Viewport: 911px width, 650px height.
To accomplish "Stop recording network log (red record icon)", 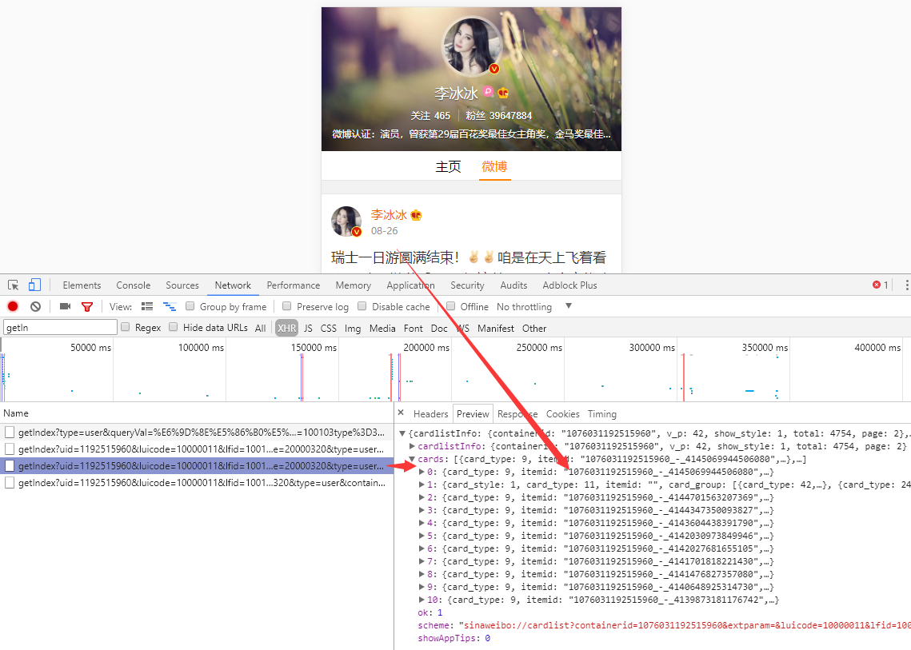I will tap(11, 306).
